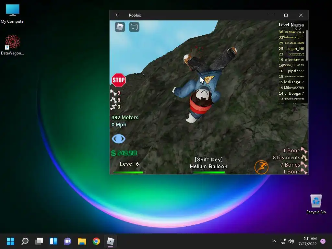
Task: Click the 0 Mph speed readout
Action: click(x=119, y=124)
